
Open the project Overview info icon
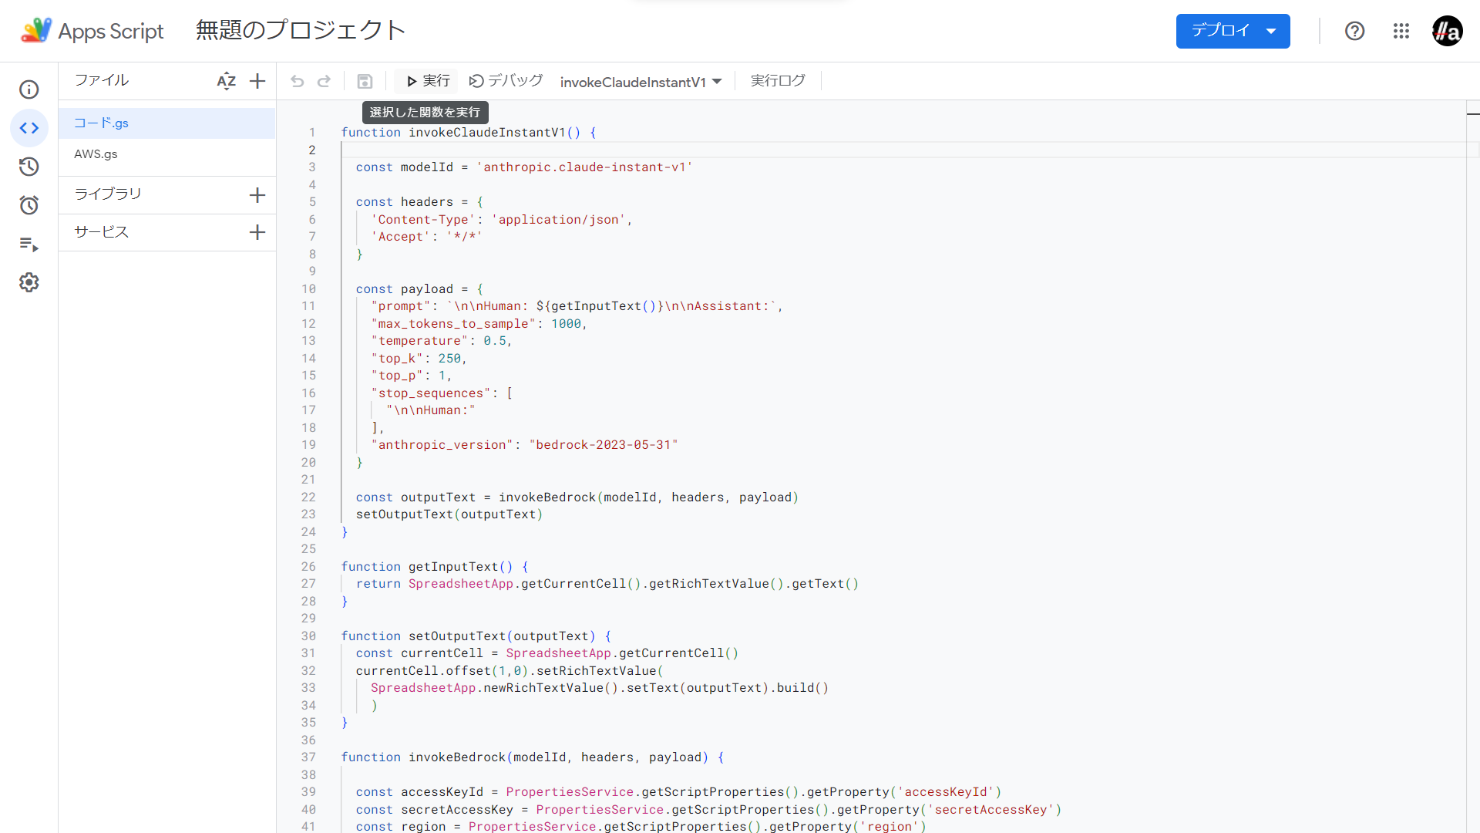(29, 89)
